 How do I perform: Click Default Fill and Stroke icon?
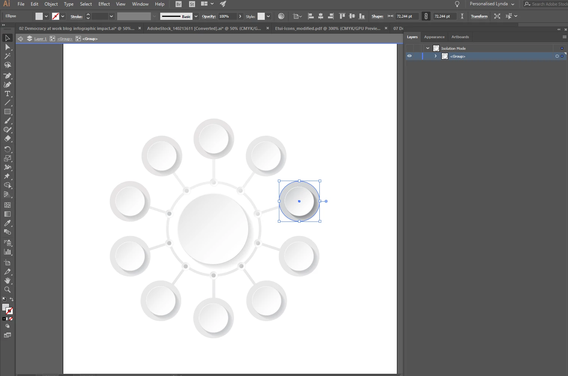pyautogui.click(x=4, y=299)
